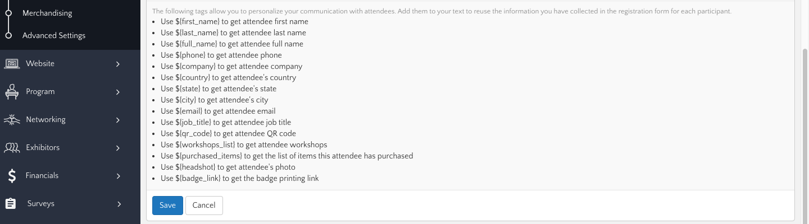This screenshot has width=809, height=224.
Task: Click the Financials dollar sign icon
Action: pos(12,176)
